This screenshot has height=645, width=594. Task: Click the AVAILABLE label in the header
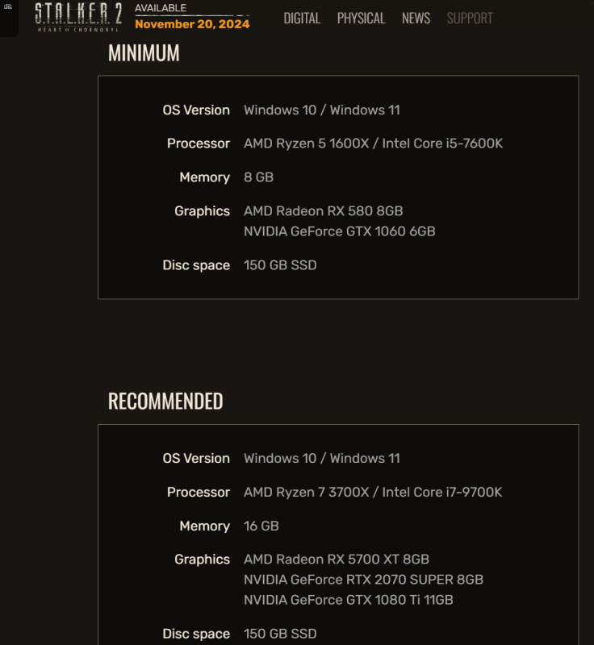coord(161,8)
